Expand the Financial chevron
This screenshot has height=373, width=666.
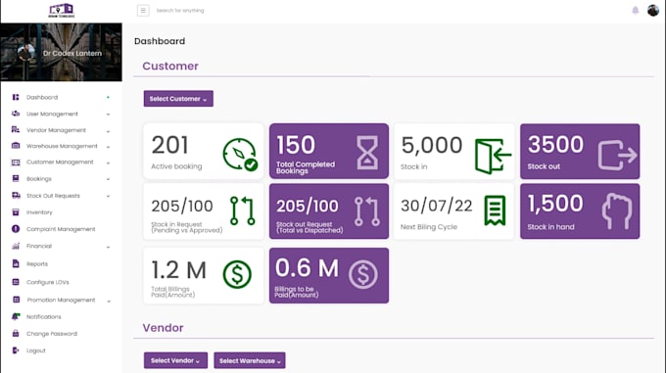pyautogui.click(x=108, y=247)
